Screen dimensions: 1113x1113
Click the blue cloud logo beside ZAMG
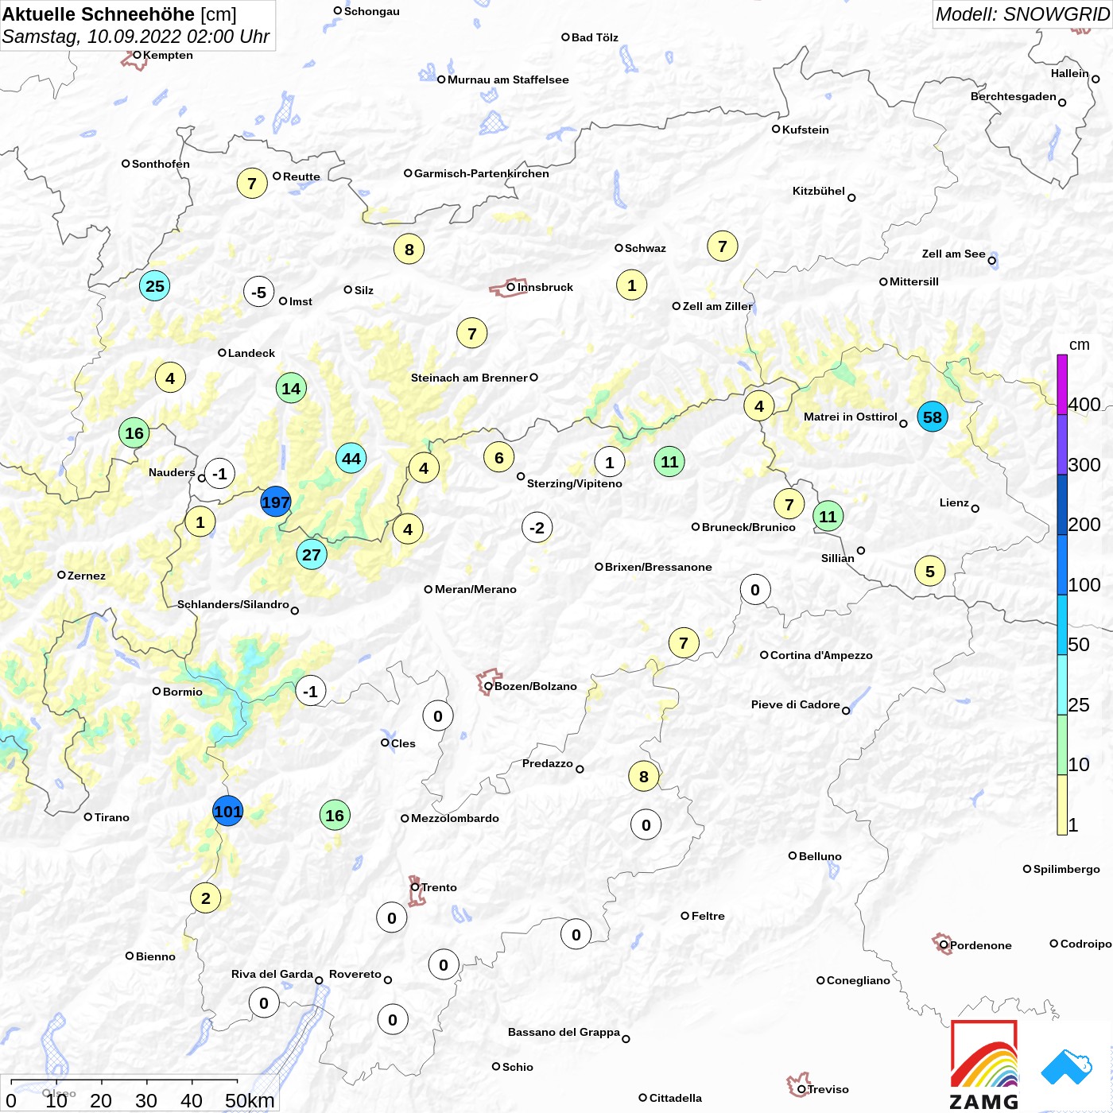1066,1067
